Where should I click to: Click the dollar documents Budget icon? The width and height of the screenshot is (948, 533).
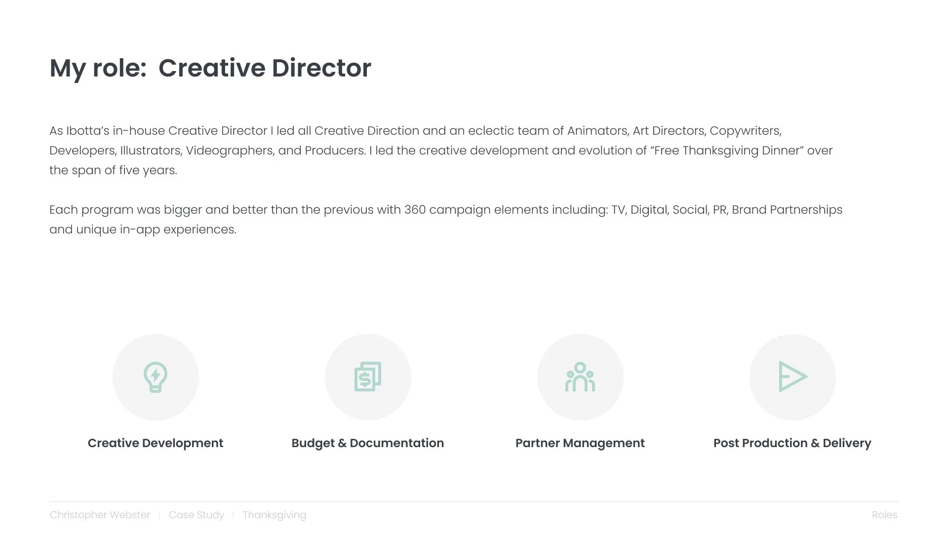tap(368, 377)
